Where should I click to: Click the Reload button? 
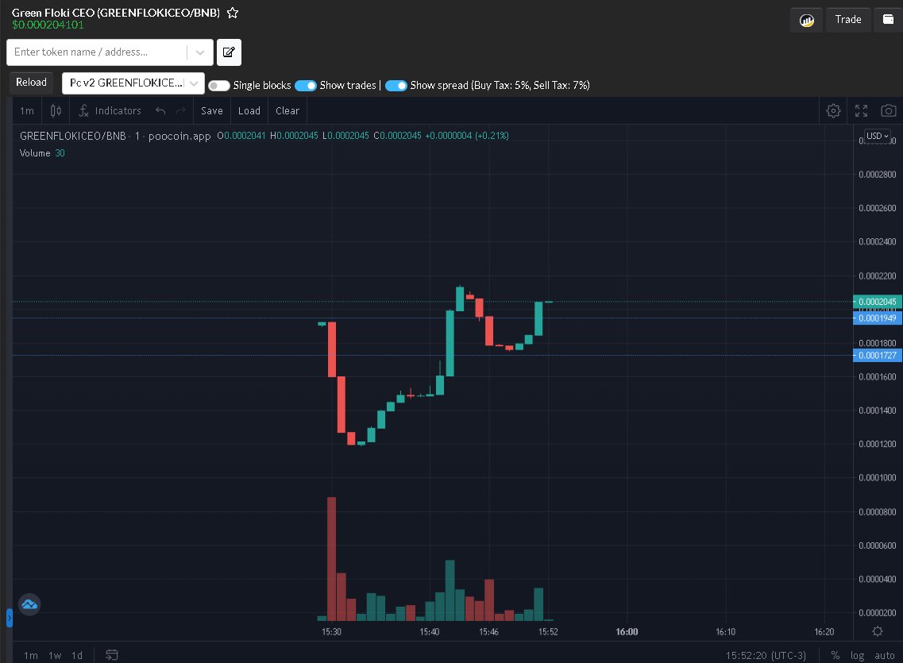coord(31,83)
